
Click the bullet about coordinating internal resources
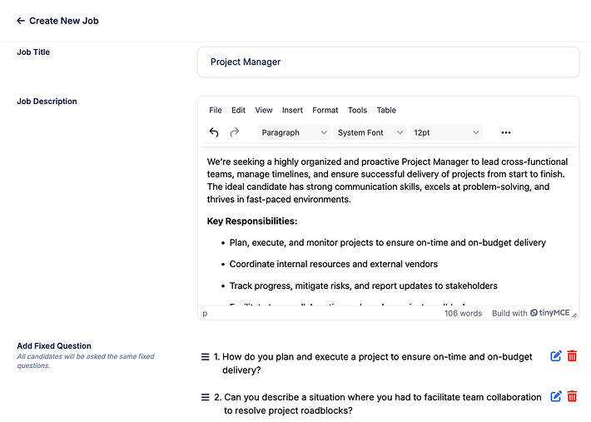pyautogui.click(x=334, y=264)
